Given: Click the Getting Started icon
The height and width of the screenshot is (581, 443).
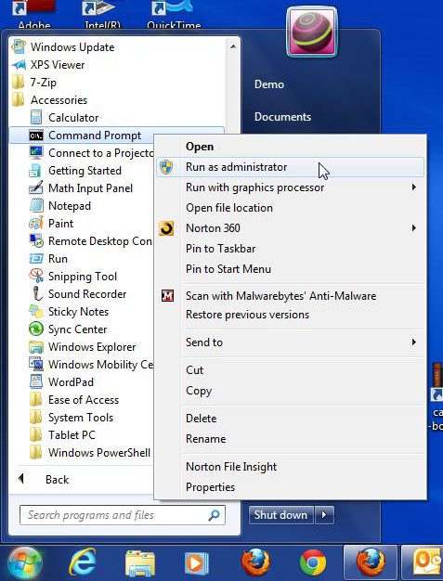Looking at the screenshot, I should coord(35,171).
